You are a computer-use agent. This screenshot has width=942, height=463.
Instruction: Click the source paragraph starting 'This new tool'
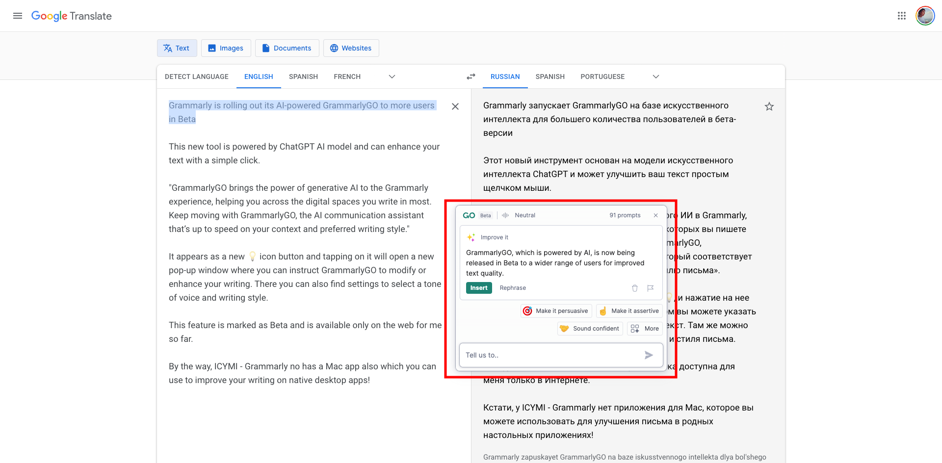click(304, 154)
